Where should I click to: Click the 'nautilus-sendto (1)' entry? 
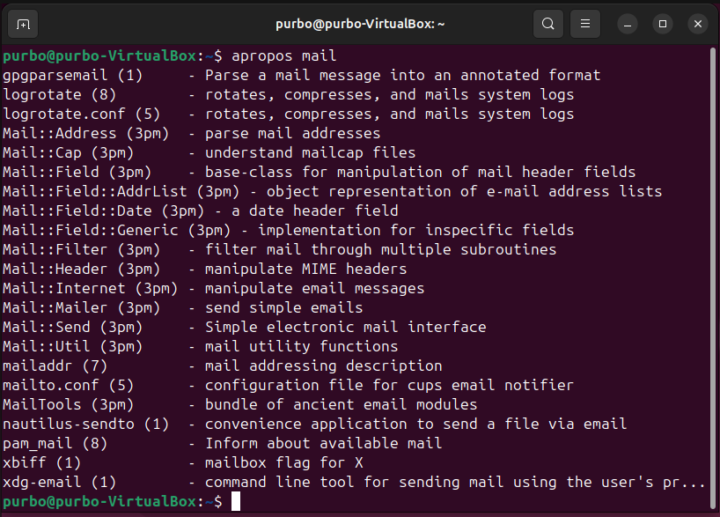point(86,424)
